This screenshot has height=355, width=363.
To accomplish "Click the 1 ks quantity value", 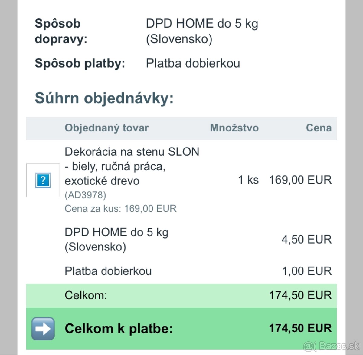I will pyautogui.click(x=248, y=180).
